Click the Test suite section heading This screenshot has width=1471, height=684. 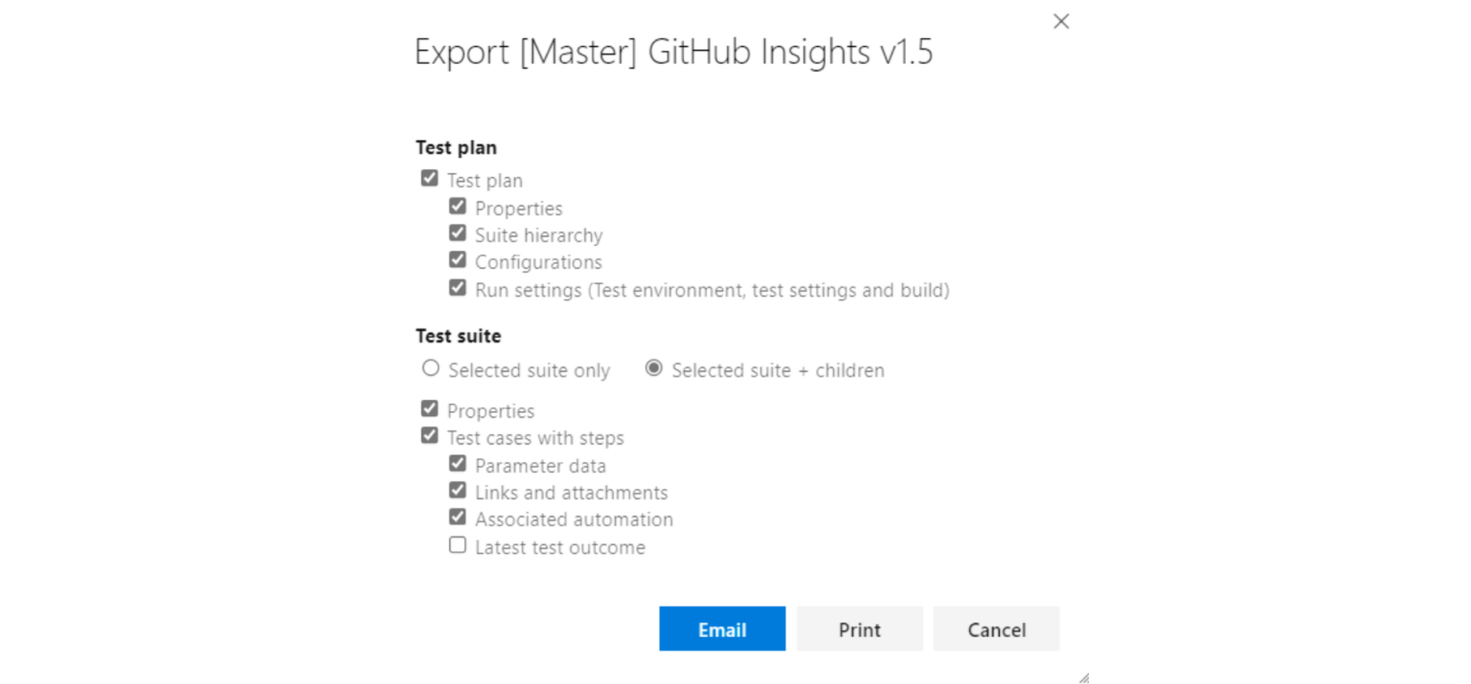458,336
